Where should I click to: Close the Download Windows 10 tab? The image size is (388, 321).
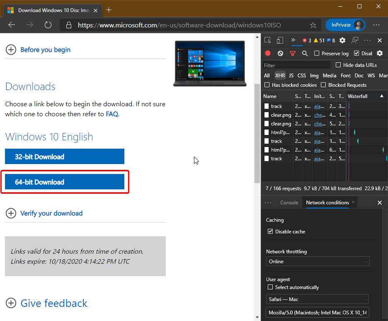[x=95, y=10]
